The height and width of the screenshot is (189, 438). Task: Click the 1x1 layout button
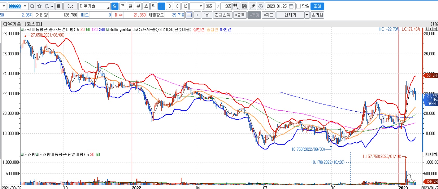pyautogui.click(x=207, y=15)
